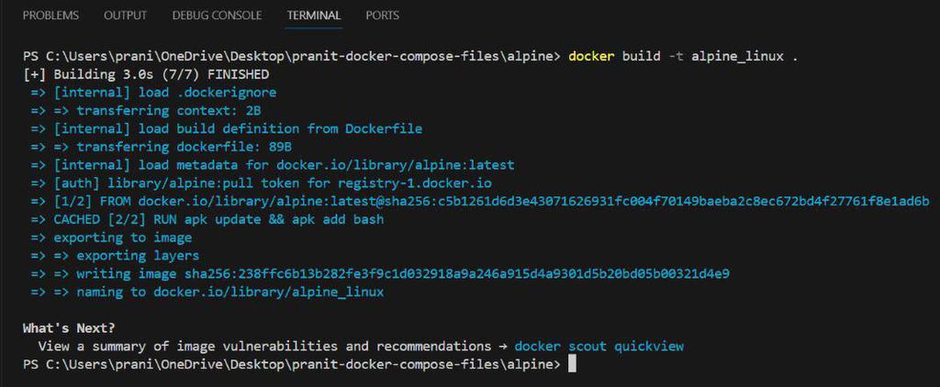This screenshot has height=387, width=940.
Task: Switch to the PROBLEMS tab
Action: [50, 16]
